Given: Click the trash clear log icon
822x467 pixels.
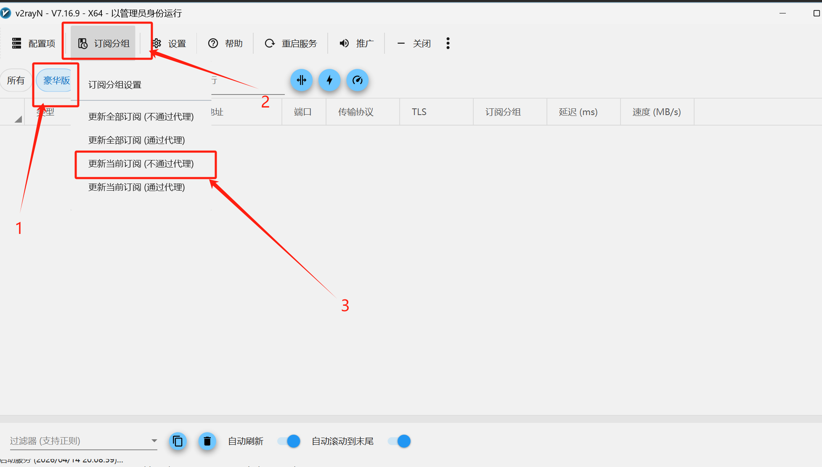Looking at the screenshot, I should (x=207, y=441).
